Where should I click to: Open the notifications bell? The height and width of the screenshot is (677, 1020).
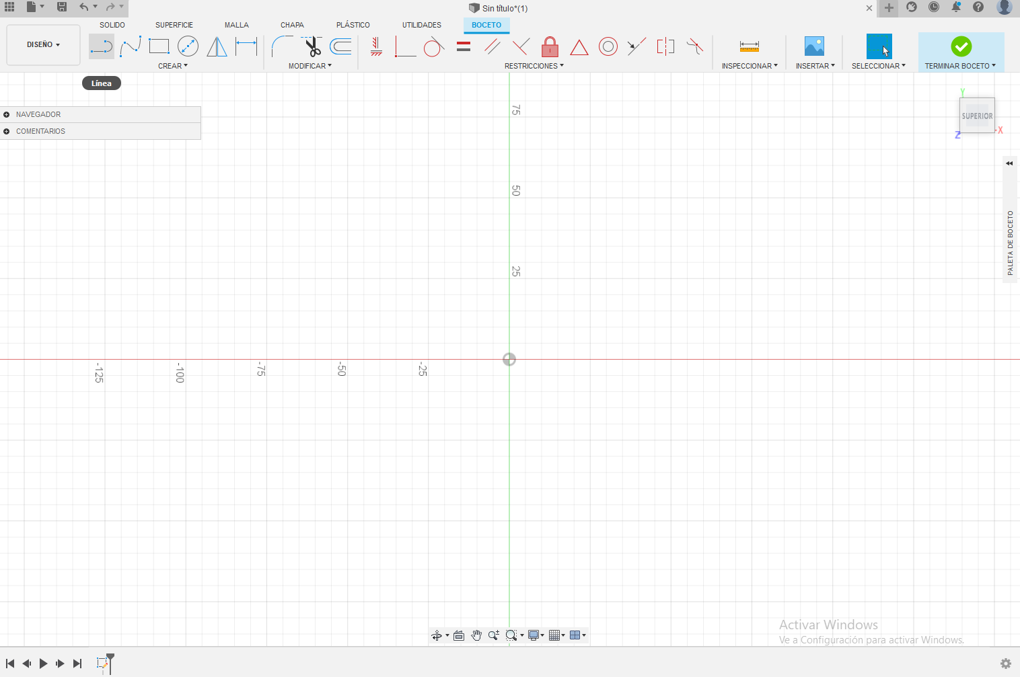pyautogui.click(x=955, y=7)
